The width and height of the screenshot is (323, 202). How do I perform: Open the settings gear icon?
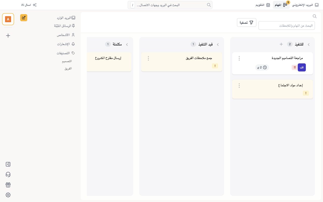click(8, 195)
